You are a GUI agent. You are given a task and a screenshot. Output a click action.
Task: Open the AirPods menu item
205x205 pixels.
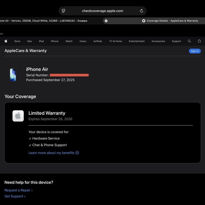97,41
